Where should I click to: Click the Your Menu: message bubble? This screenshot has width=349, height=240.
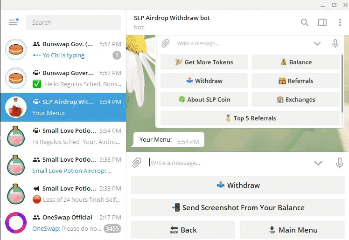click(x=168, y=140)
